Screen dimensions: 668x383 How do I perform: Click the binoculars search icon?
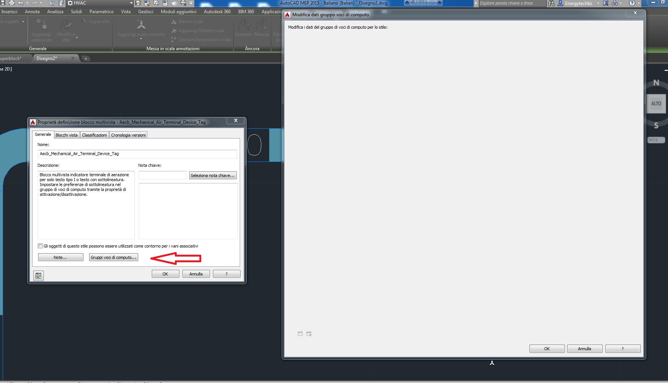[551, 3]
